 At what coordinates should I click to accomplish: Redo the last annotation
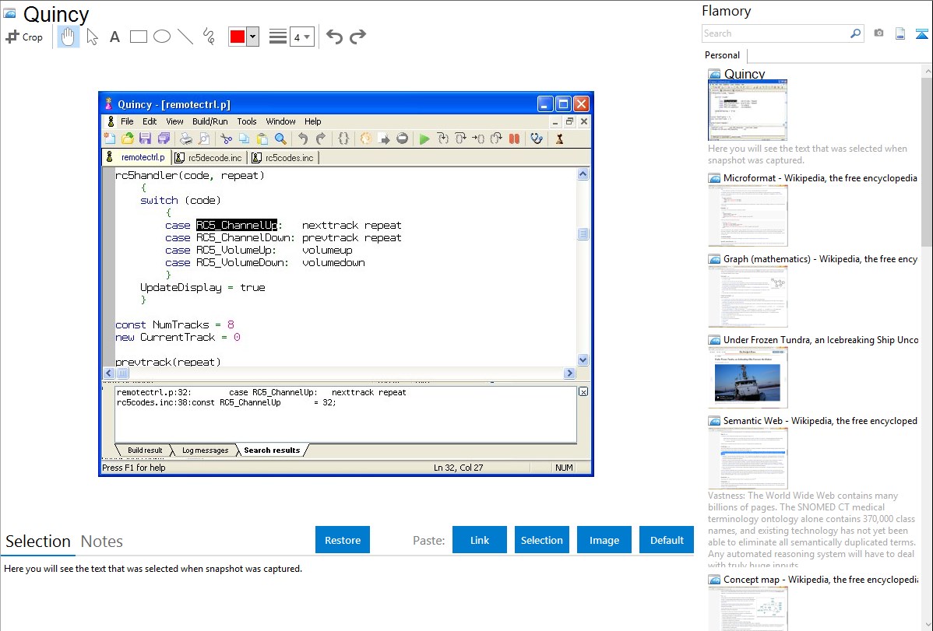pyautogui.click(x=357, y=37)
